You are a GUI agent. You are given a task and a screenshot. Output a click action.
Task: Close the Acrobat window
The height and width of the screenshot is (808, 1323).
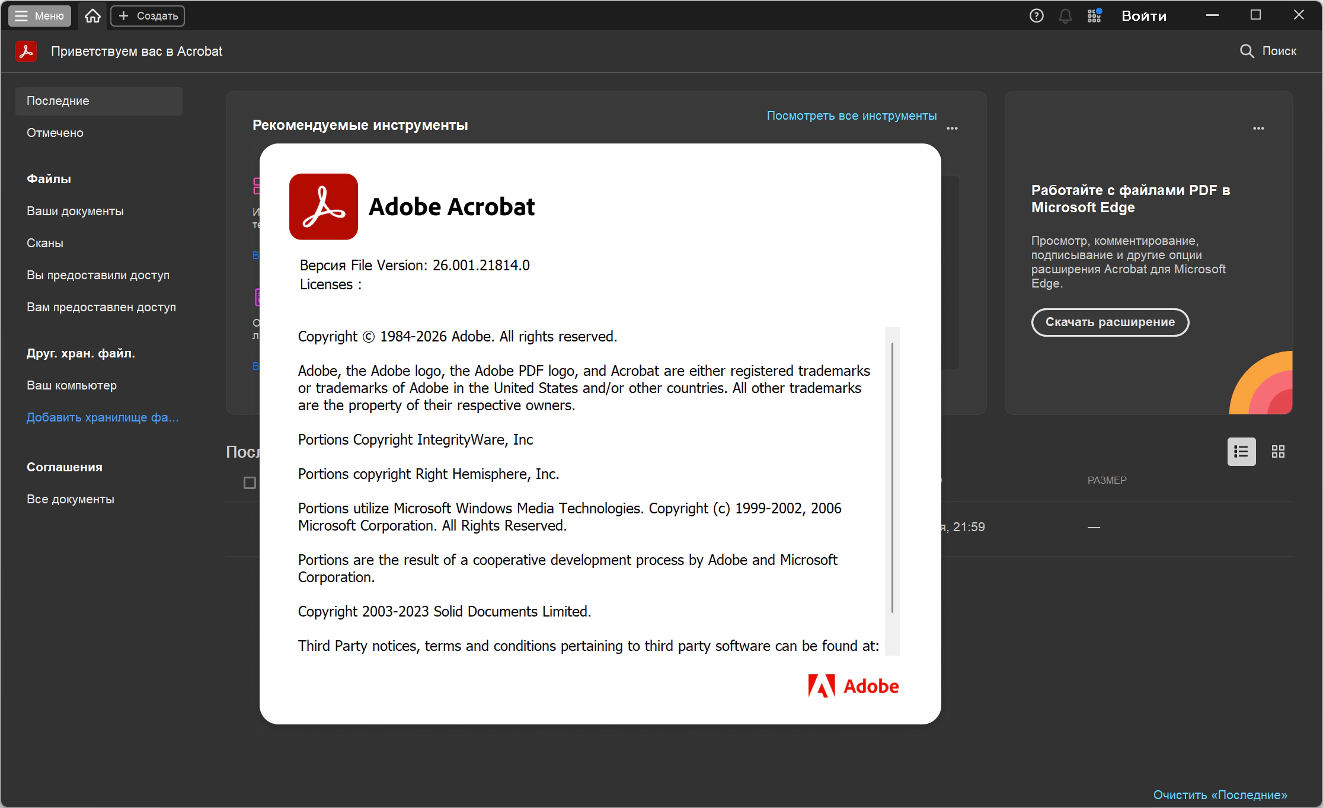tap(1299, 15)
